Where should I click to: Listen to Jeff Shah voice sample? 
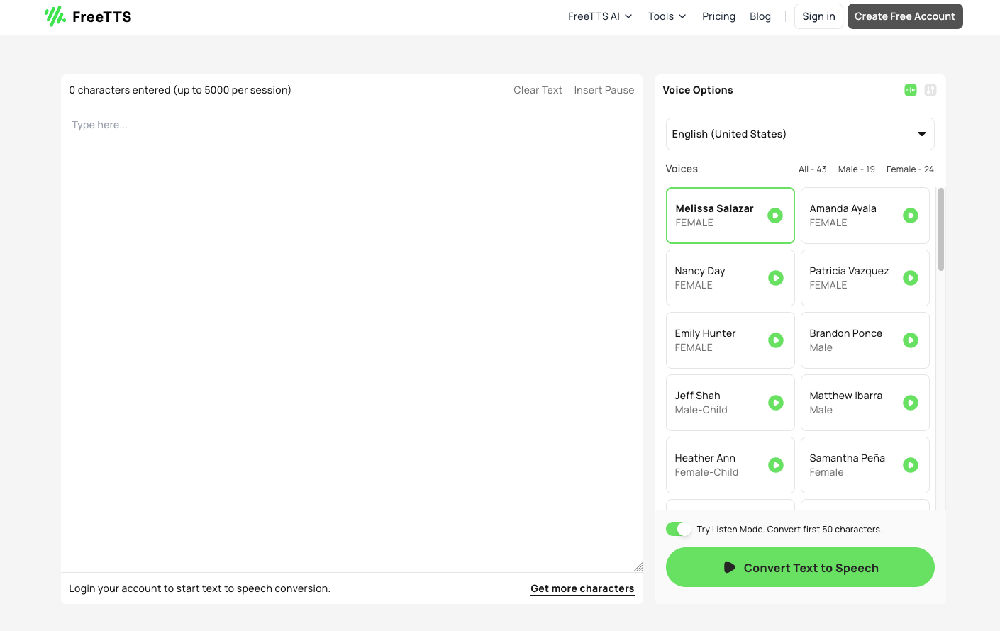(x=776, y=403)
